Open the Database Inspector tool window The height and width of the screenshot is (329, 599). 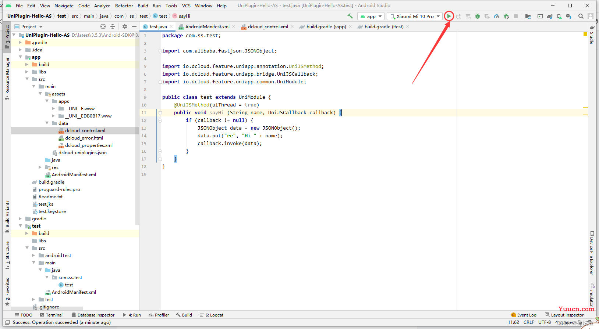point(93,315)
